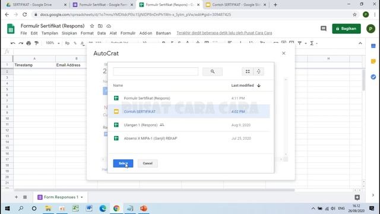
Task: Click the search magnifier button in picker
Action: pos(213,71)
